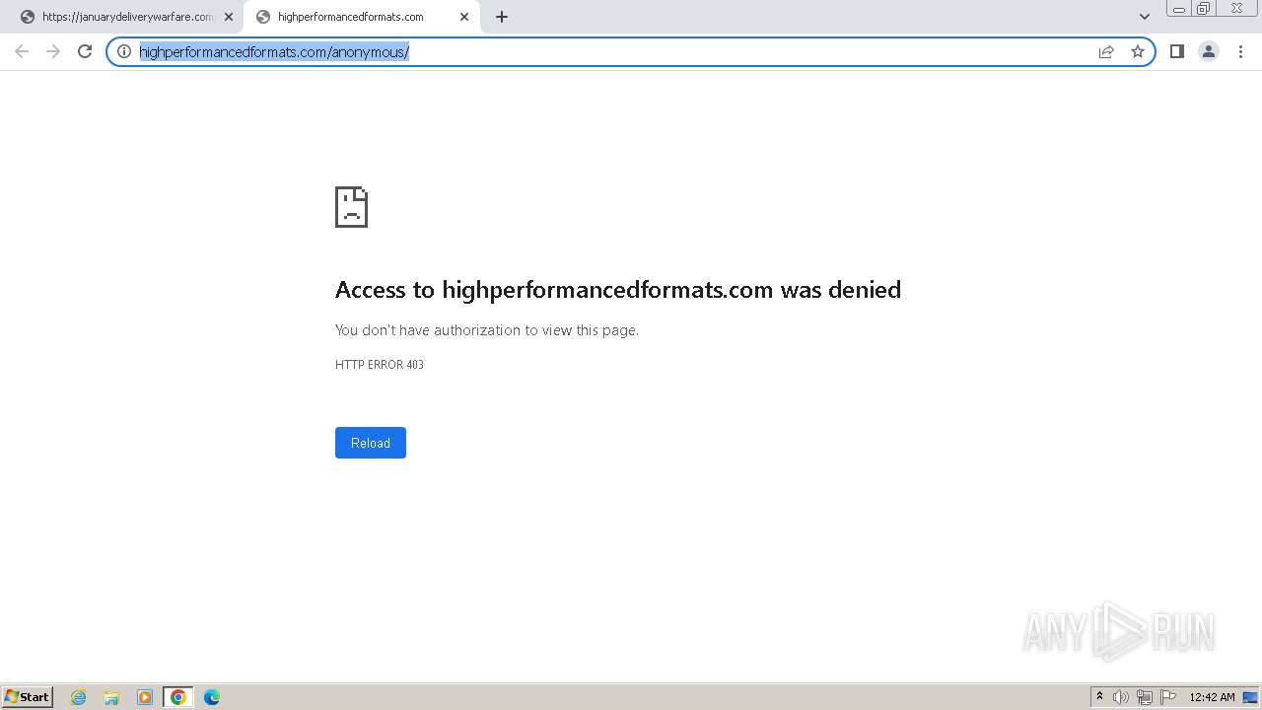This screenshot has width=1262, height=710.
Task: Go back to the previous page
Action: [22, 51]
